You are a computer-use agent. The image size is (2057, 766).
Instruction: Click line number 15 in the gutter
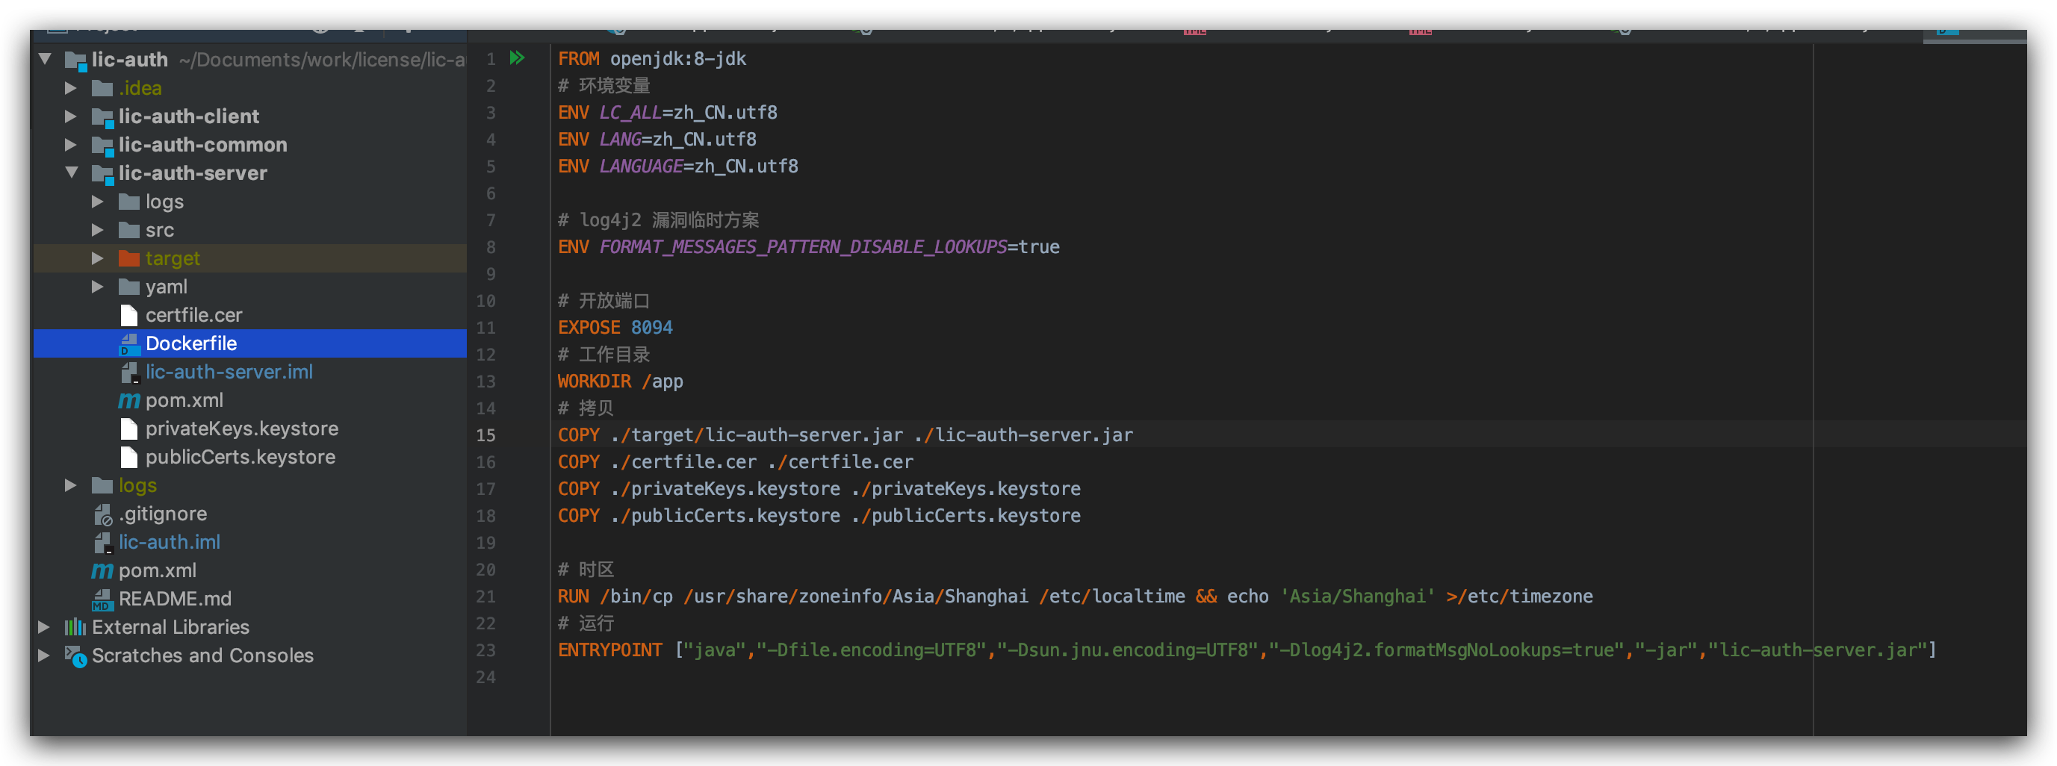(485, 436)
